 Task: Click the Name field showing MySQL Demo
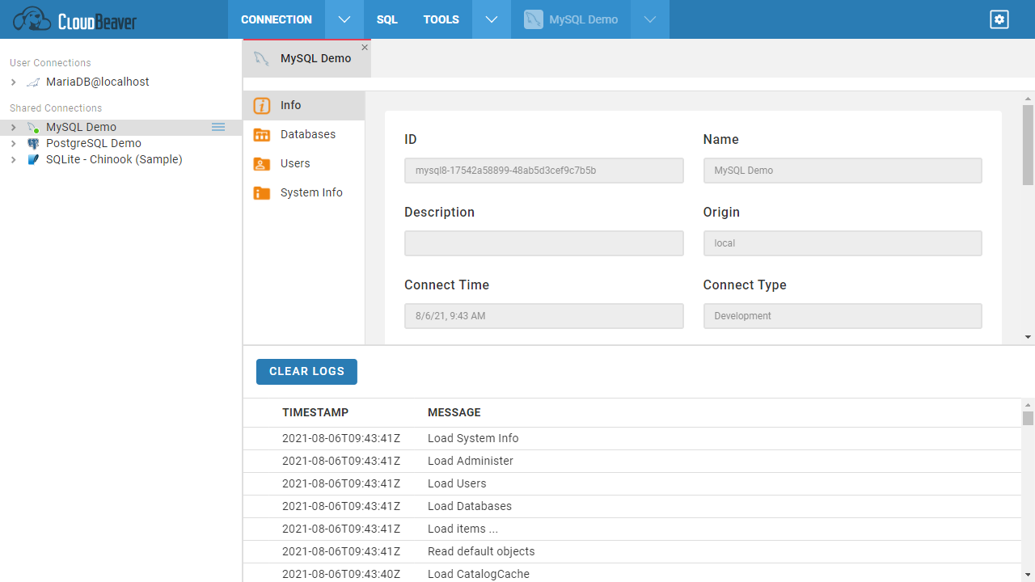click(x=843, y=171)
